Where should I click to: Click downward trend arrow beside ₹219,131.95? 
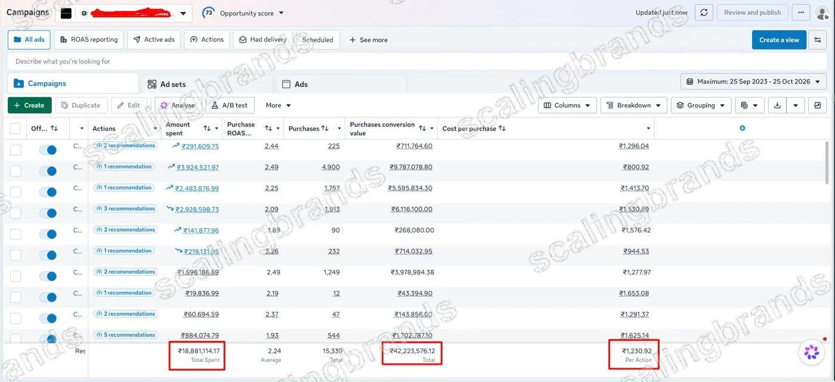point(179,251)
